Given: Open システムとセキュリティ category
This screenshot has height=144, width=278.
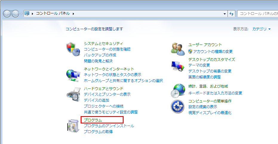Looking at the screenshot, I should pyautogui.click(x=103, y=43).
